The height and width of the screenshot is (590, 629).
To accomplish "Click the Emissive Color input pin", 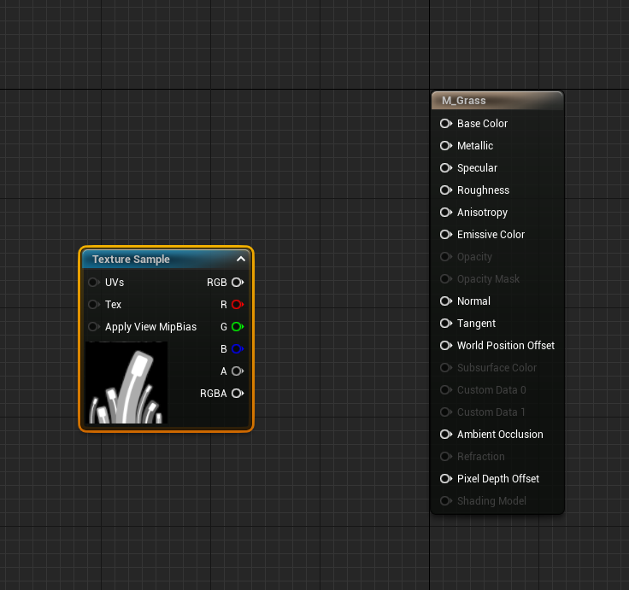I will tap(445, 235).
